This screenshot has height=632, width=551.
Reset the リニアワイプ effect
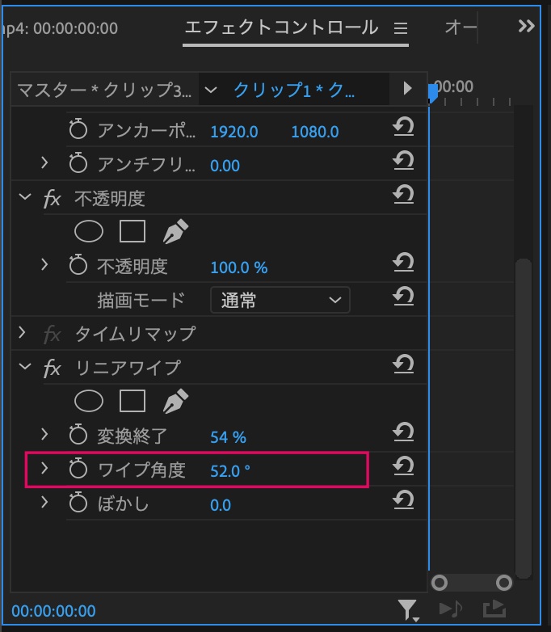(403, 364)
